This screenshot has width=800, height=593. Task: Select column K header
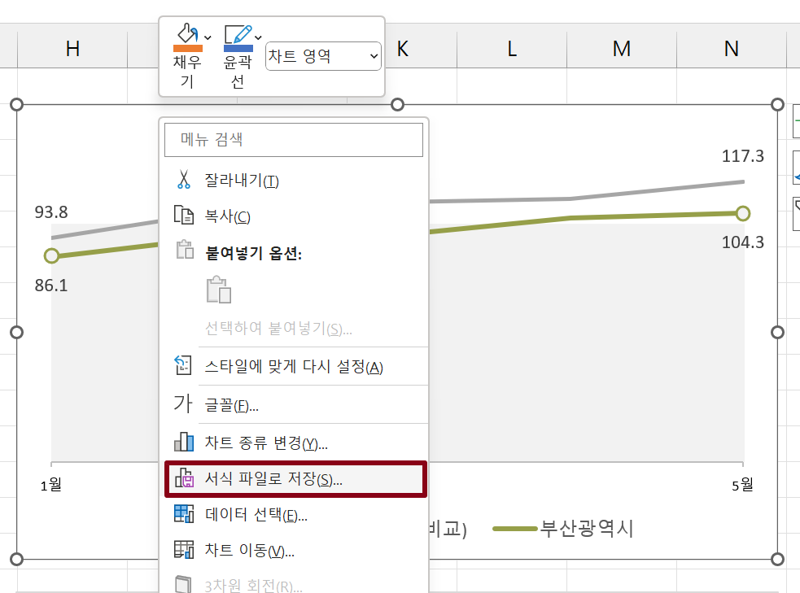tap(403, 49)
